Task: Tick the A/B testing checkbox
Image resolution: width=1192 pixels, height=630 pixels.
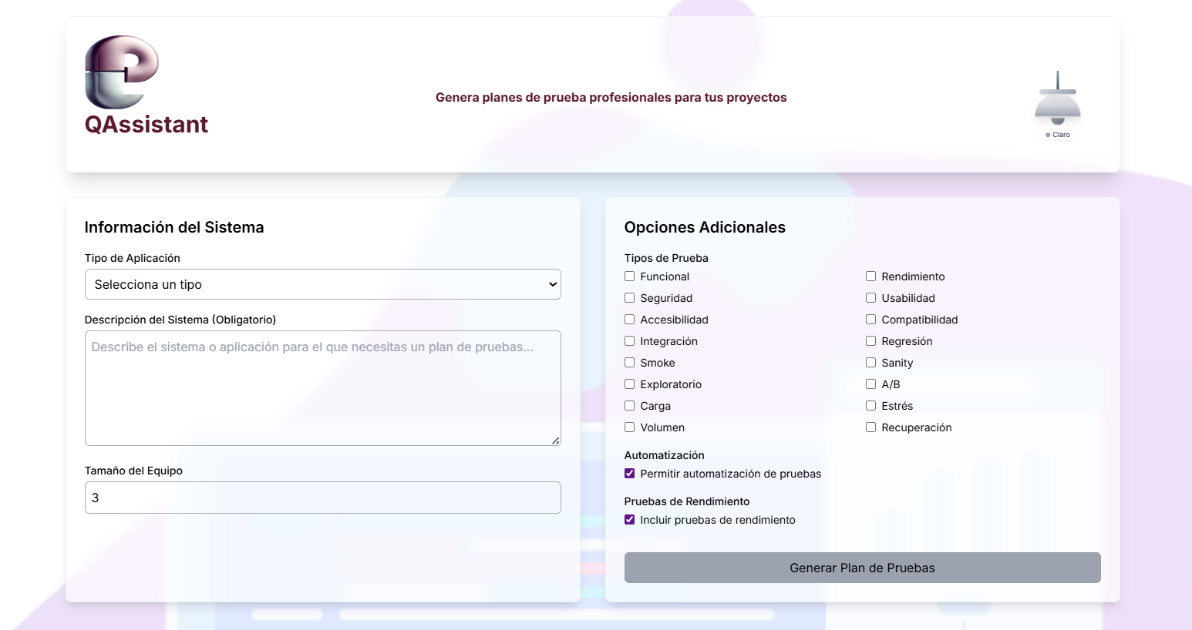Action: [870, 384]
